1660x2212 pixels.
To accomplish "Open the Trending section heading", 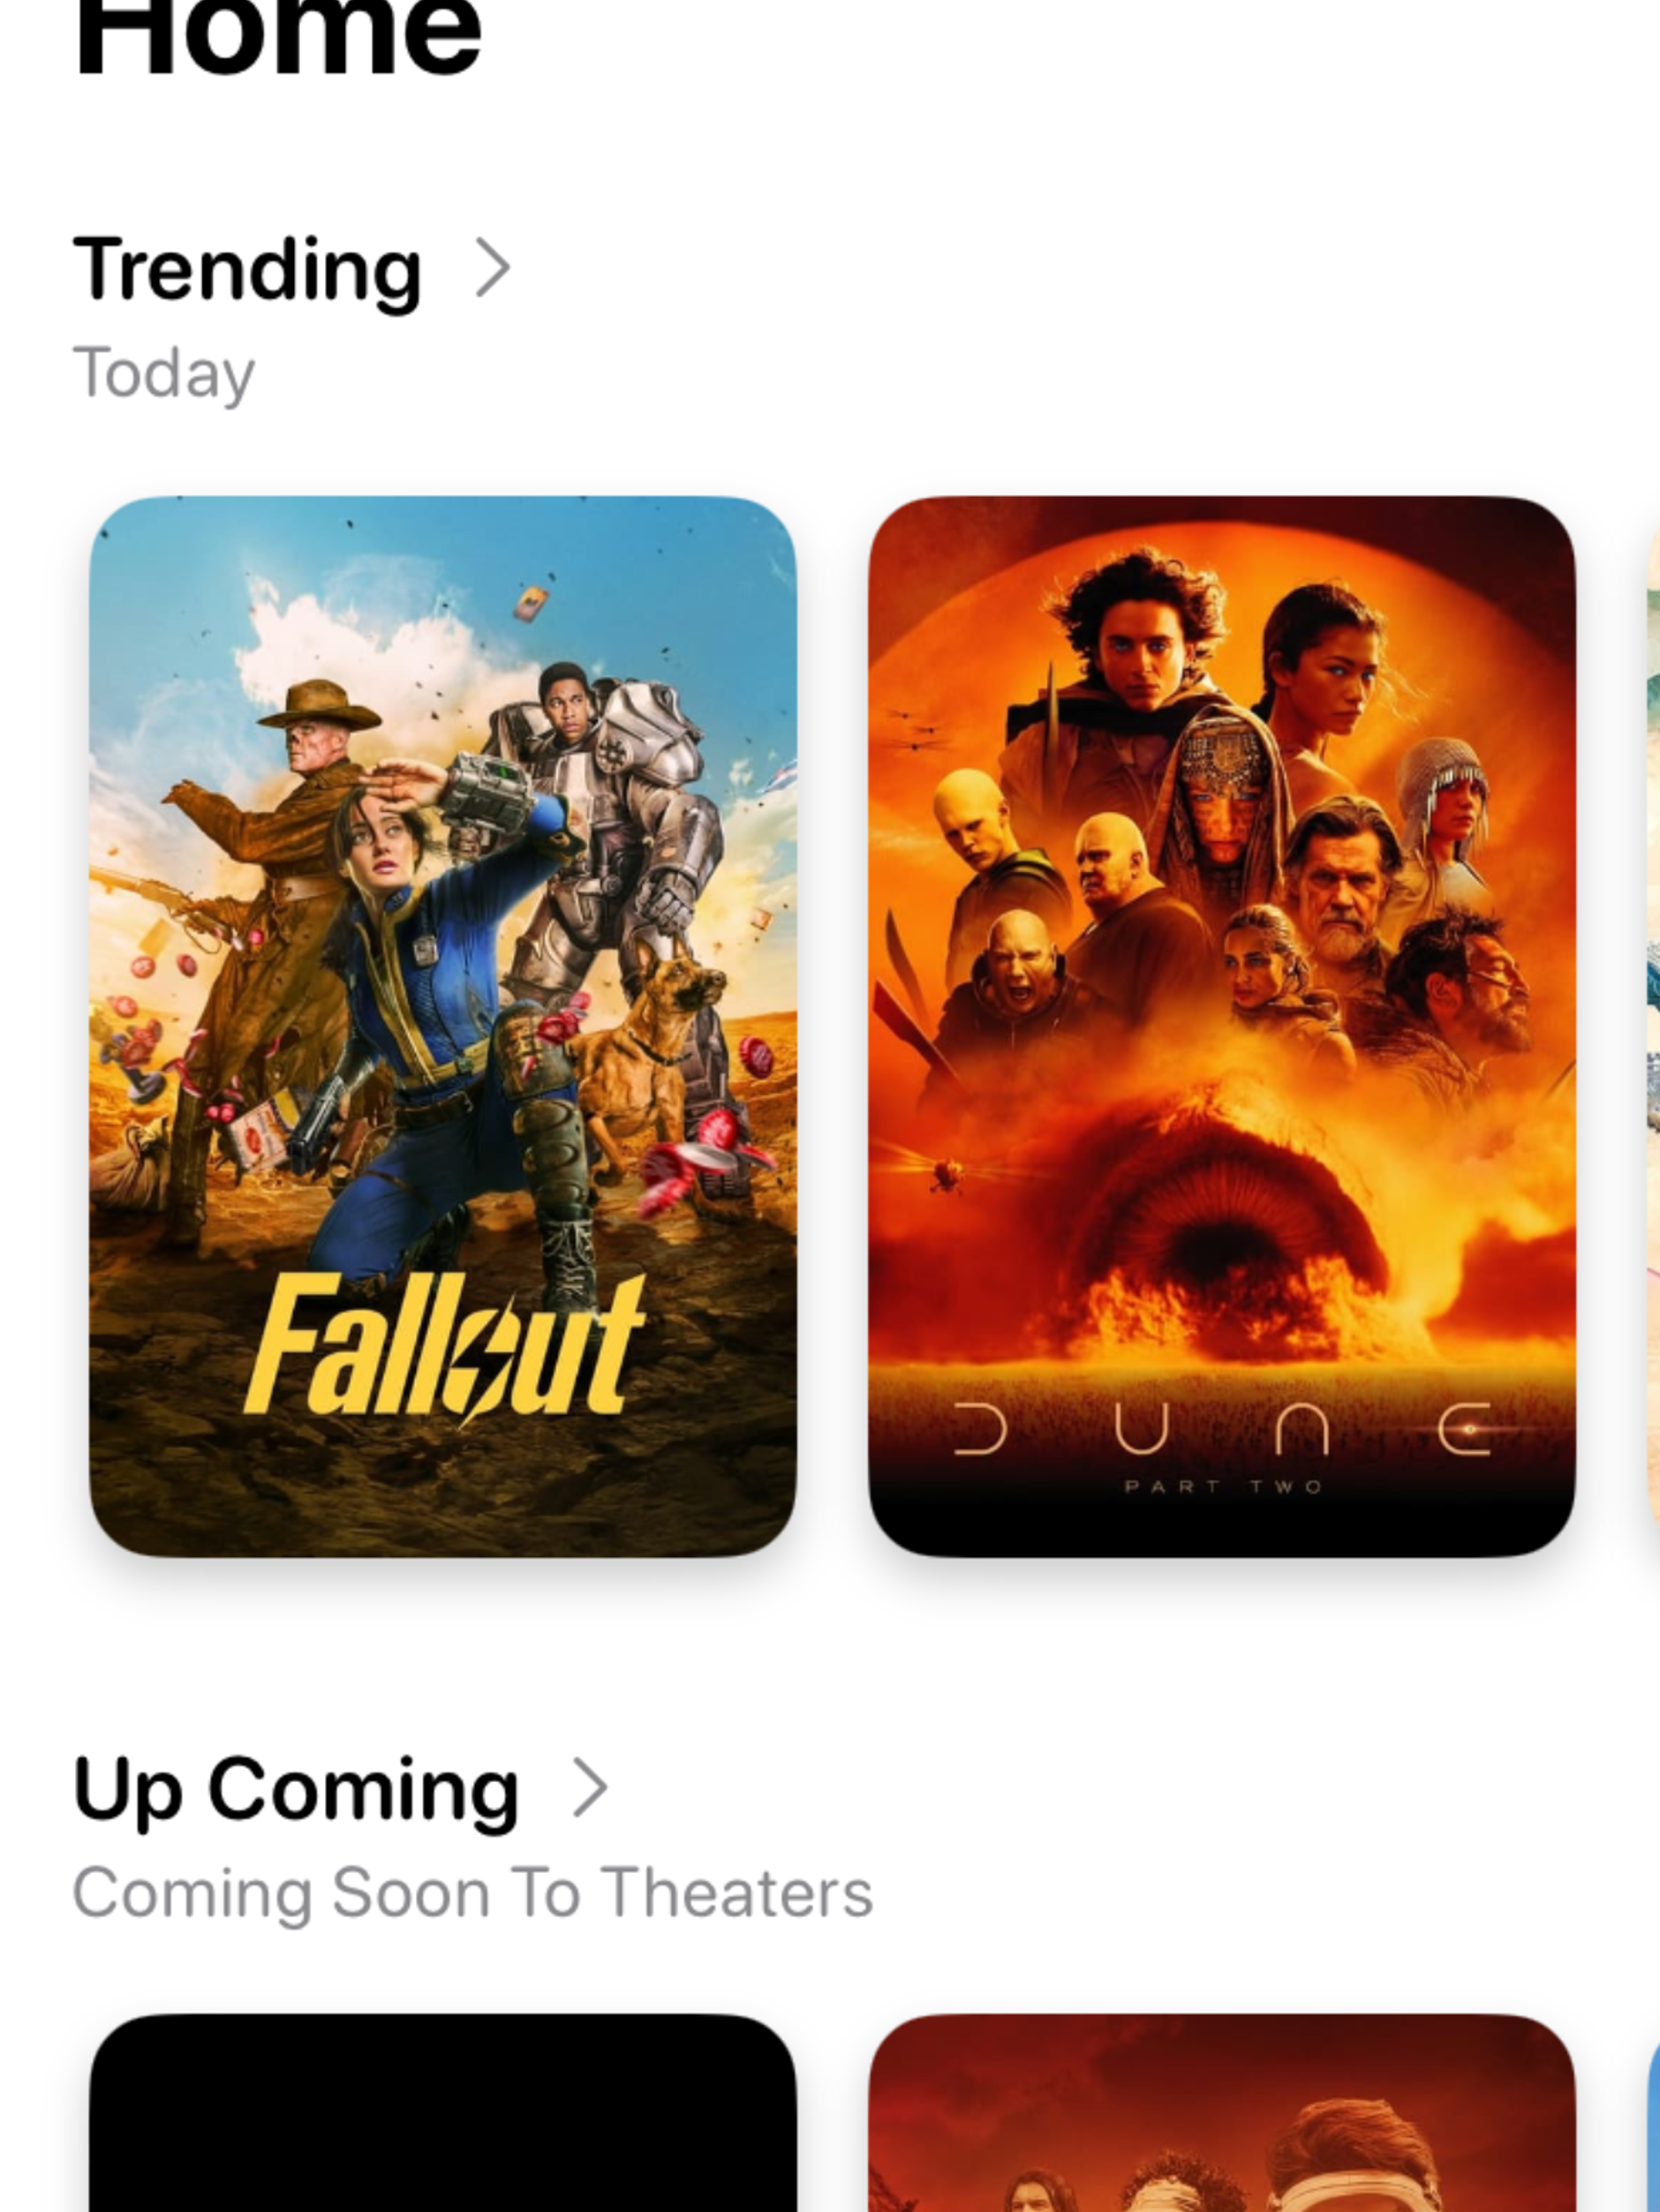I will (x=247, y=270).
